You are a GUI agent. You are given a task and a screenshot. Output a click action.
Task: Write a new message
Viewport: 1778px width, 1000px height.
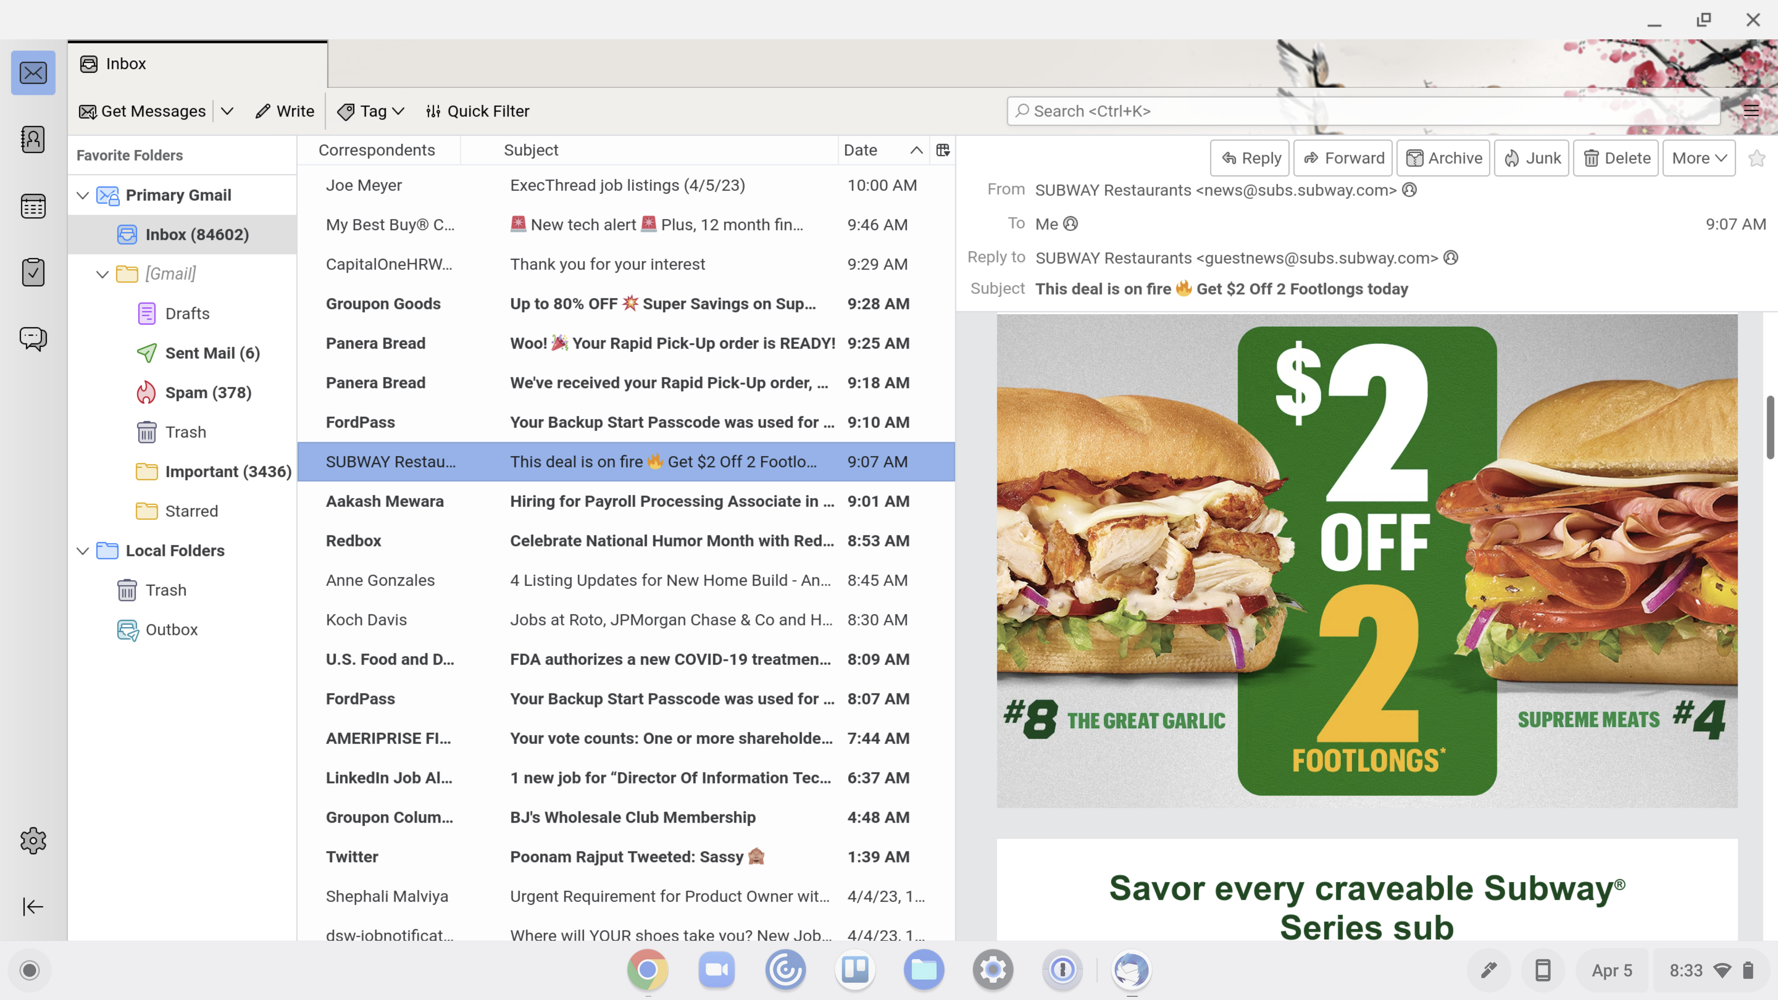[x=284, y=111]
